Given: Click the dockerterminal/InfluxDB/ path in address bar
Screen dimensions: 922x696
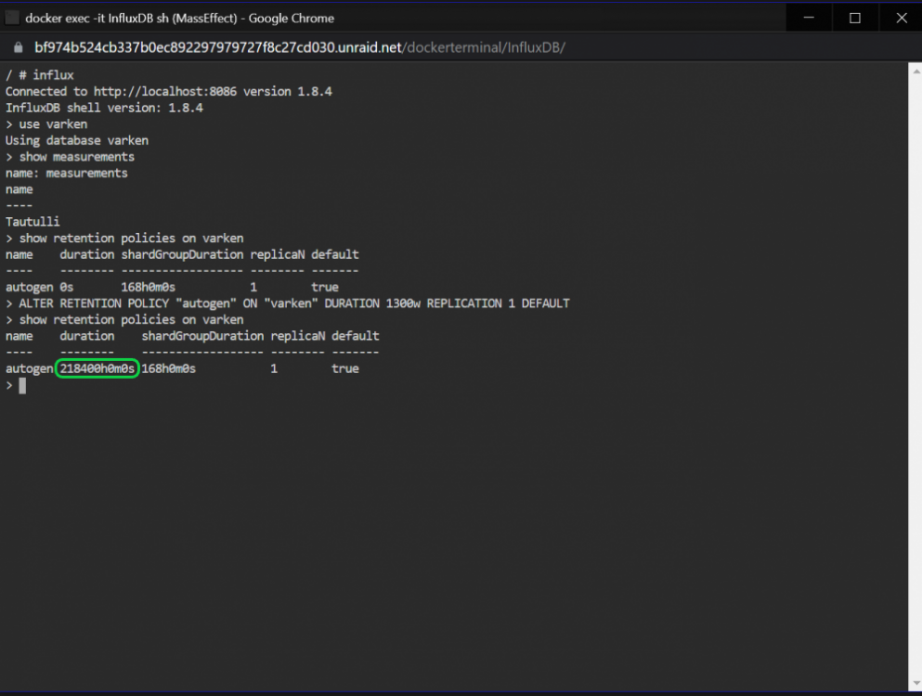Looking at the screenshot, I should tap(484, 47).
